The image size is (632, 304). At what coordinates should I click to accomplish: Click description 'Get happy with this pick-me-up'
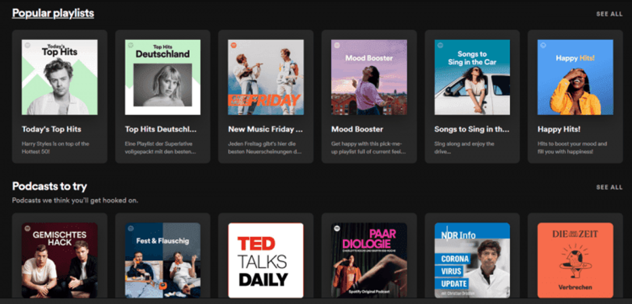coord(368,147)
